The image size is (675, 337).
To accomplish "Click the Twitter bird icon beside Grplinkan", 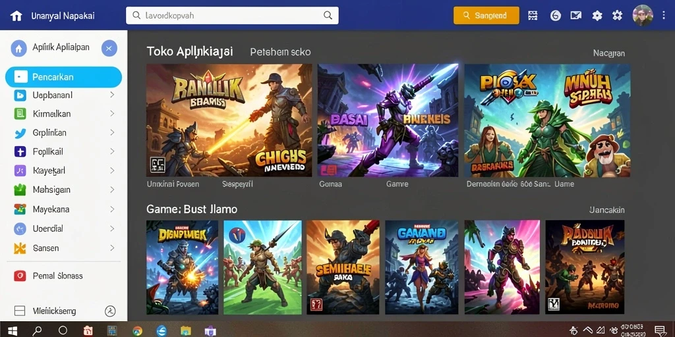I will (x=20, y=133).
